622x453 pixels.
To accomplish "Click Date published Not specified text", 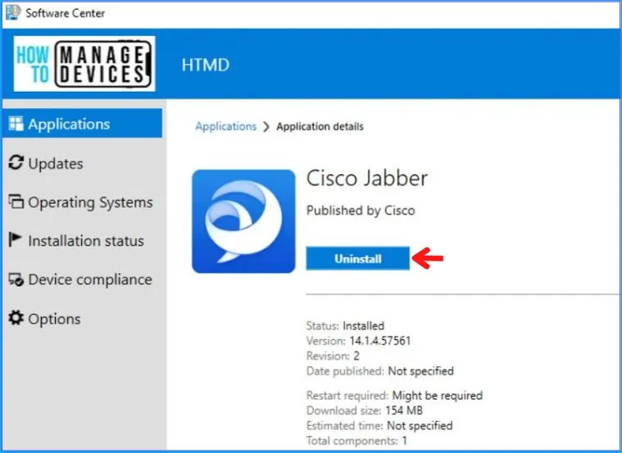I will (380, 371).
